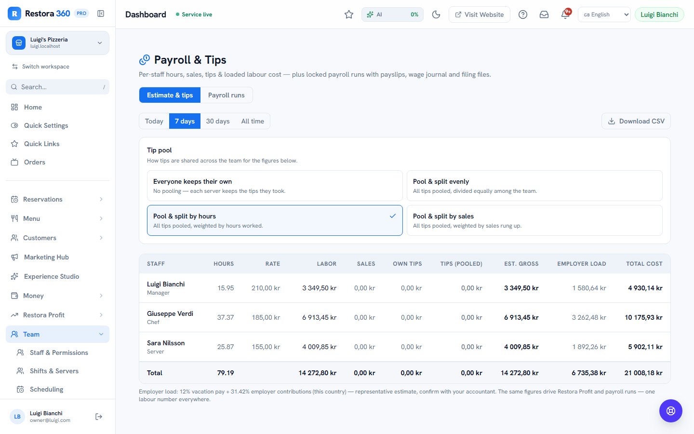Open the Luigi Bianchi user badge

click(659, 14)
